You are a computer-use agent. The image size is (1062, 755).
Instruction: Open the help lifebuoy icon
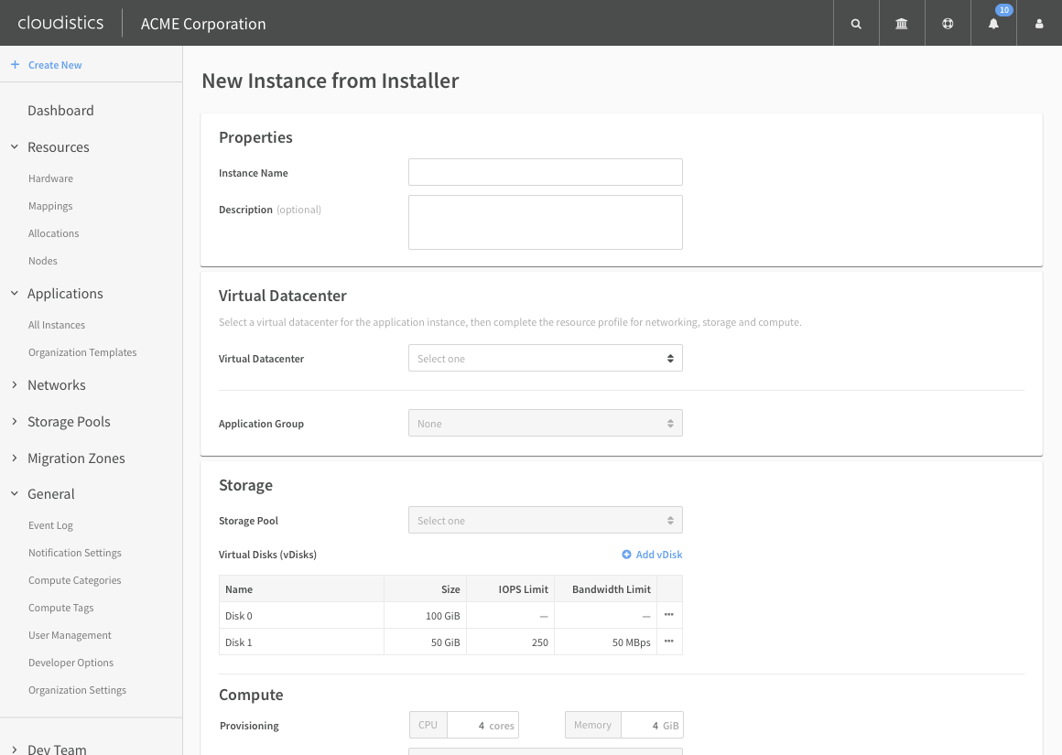948,24
